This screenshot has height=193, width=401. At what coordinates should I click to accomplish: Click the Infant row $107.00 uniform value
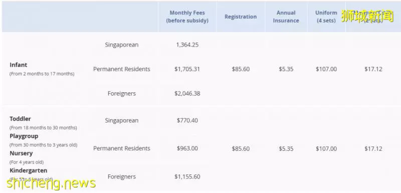tap(326, 69)
